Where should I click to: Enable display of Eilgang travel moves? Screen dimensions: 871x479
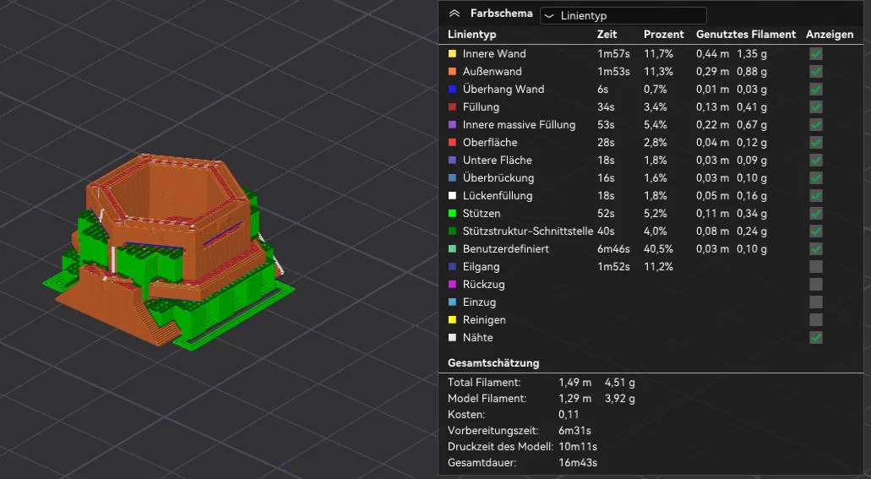point(815,267)
